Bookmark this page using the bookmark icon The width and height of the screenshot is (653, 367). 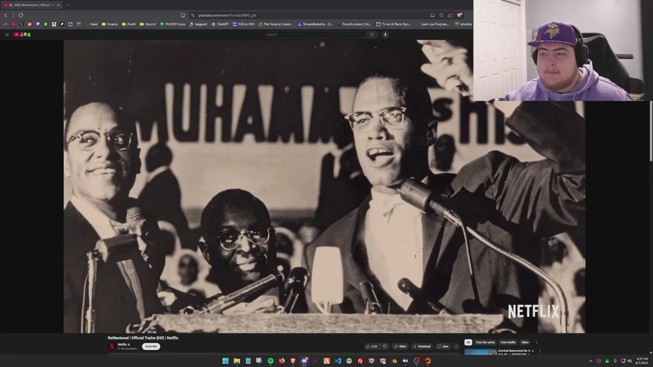183,15
